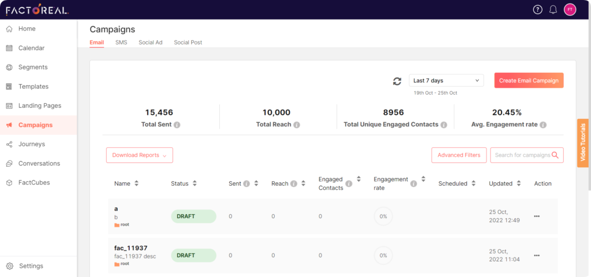Open the notifications bell
Screen dimensions: 591x277
[553, 10]
